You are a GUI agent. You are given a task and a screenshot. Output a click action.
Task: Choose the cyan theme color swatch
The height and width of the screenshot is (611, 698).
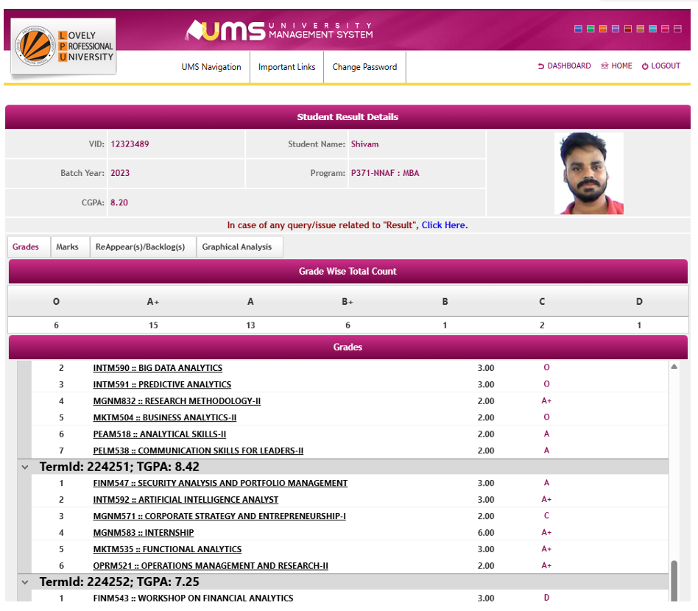pyautogui.click(x=653, y=29)
